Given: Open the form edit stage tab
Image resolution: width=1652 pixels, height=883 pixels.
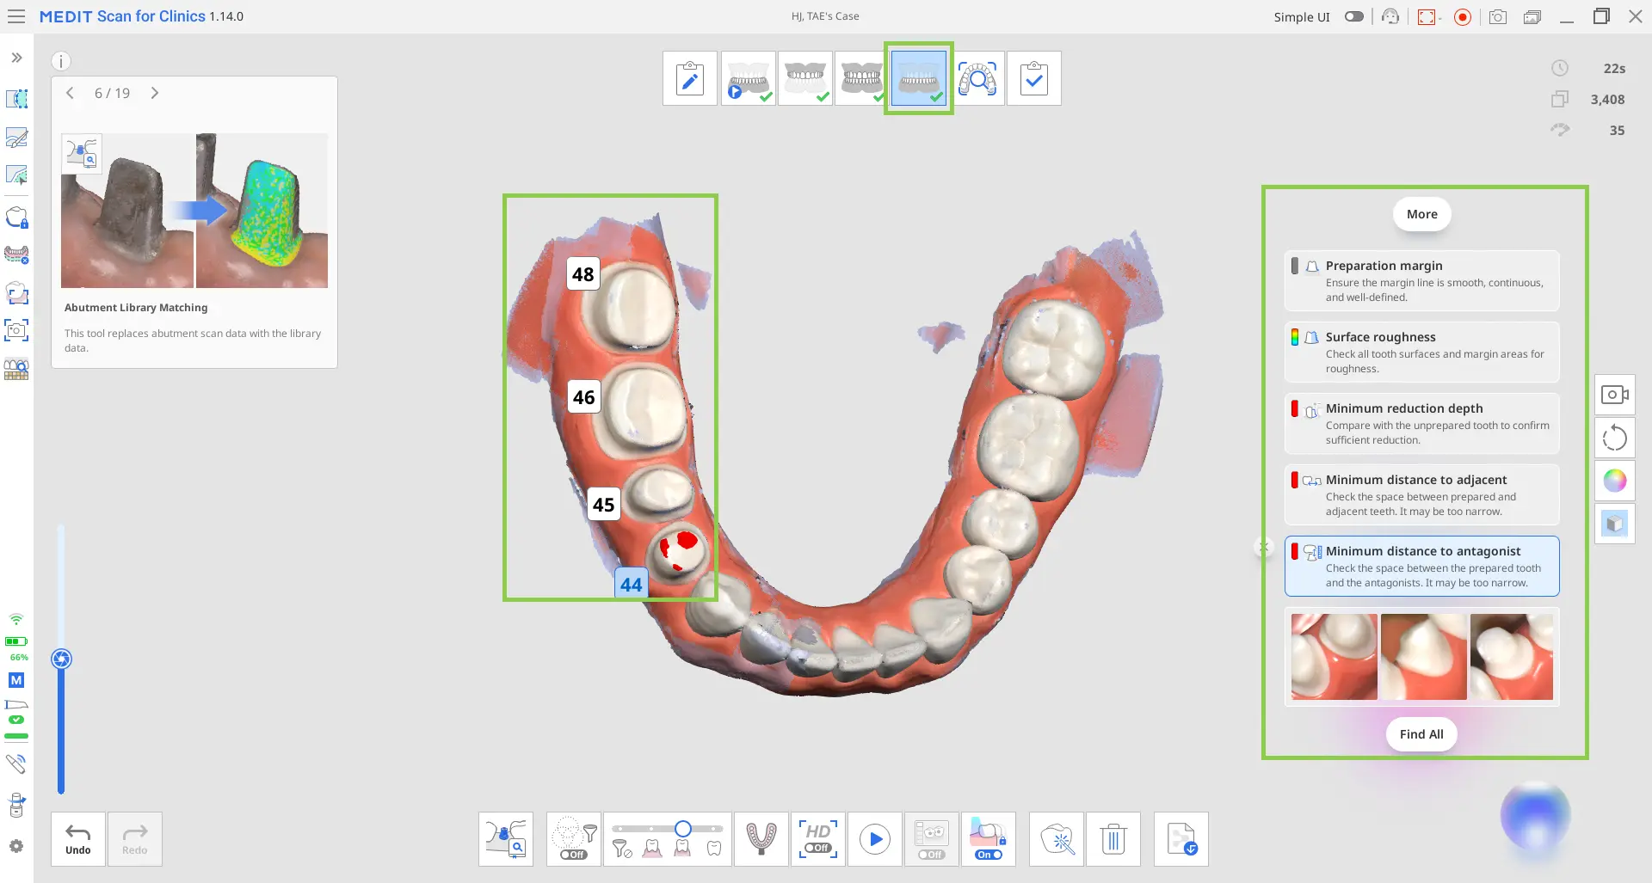Looking at the screenshot, I should (690, 78).
